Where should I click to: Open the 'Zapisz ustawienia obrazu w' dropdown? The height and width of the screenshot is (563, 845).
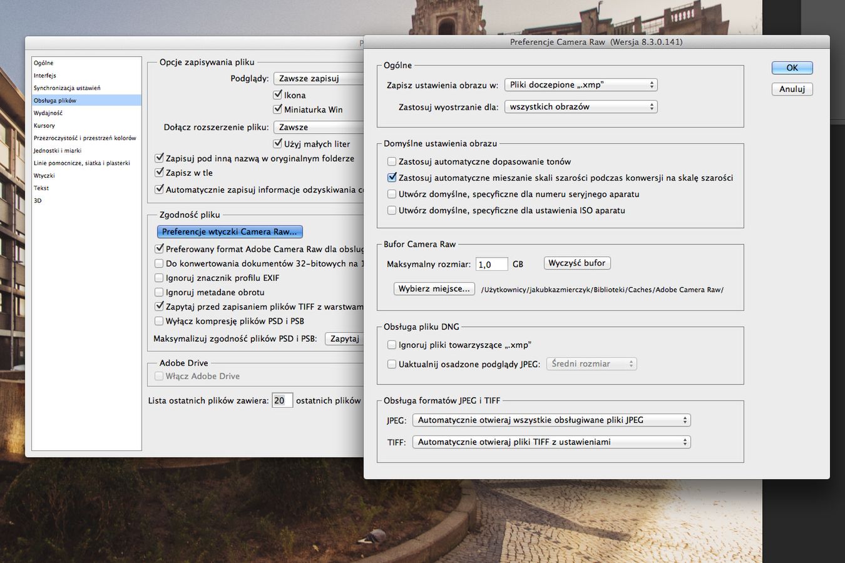(580, 85)
